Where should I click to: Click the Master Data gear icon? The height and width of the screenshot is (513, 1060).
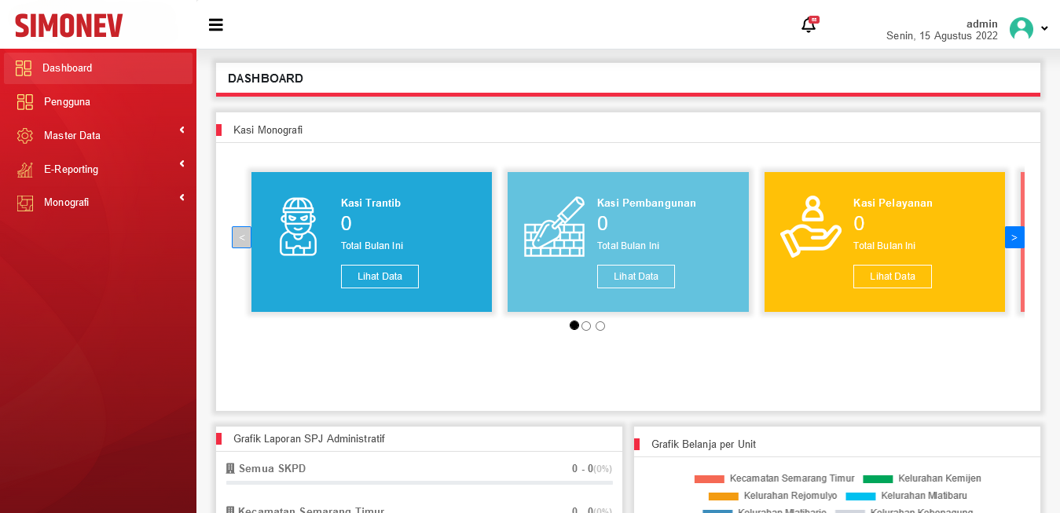(25, 135)
